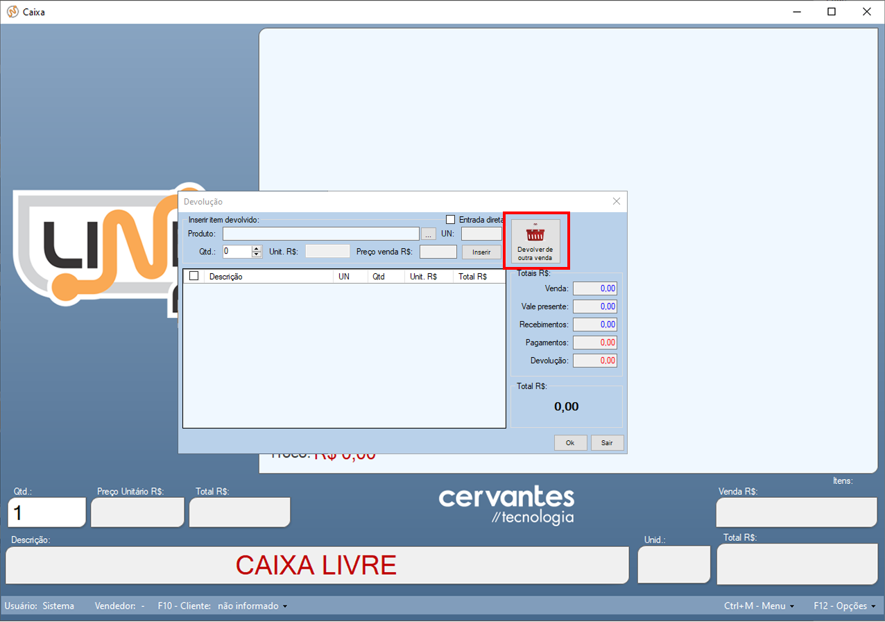Screen dimensions: 885x622
Task: Sort by the Descrição column header
Action: (268, 276)
